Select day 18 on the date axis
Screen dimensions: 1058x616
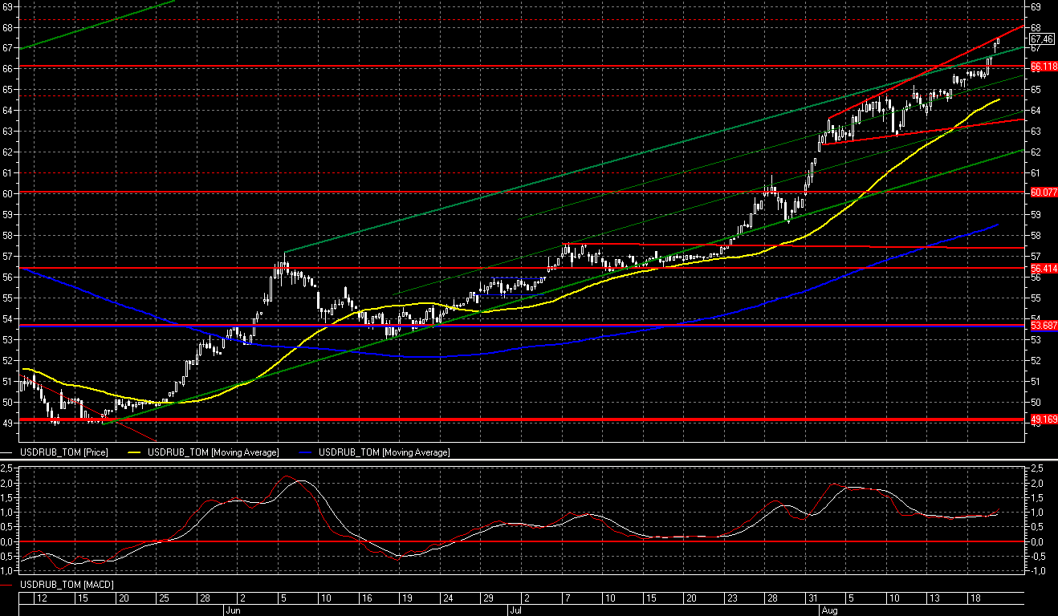coord(975,598)
